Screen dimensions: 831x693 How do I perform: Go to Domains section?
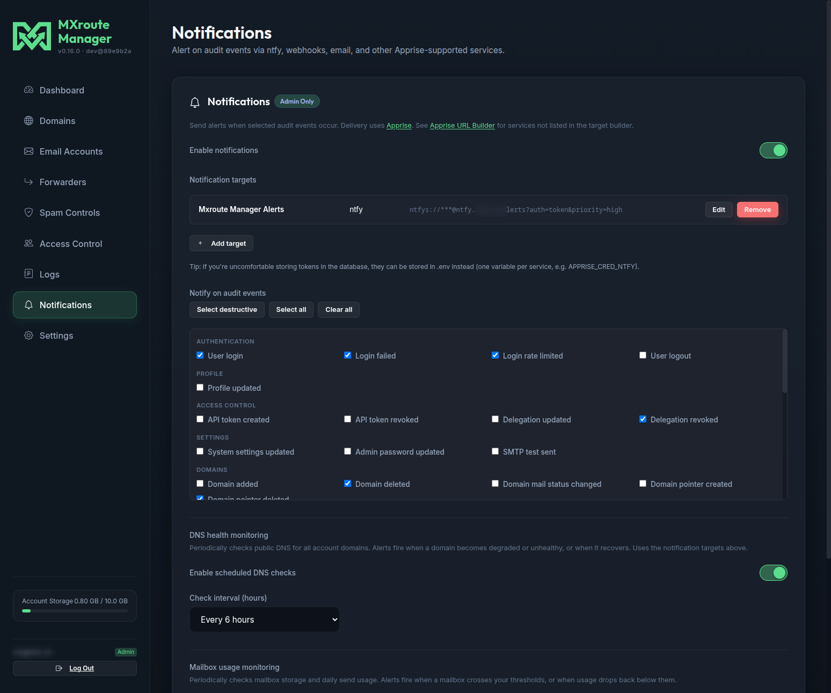(75, 121)
